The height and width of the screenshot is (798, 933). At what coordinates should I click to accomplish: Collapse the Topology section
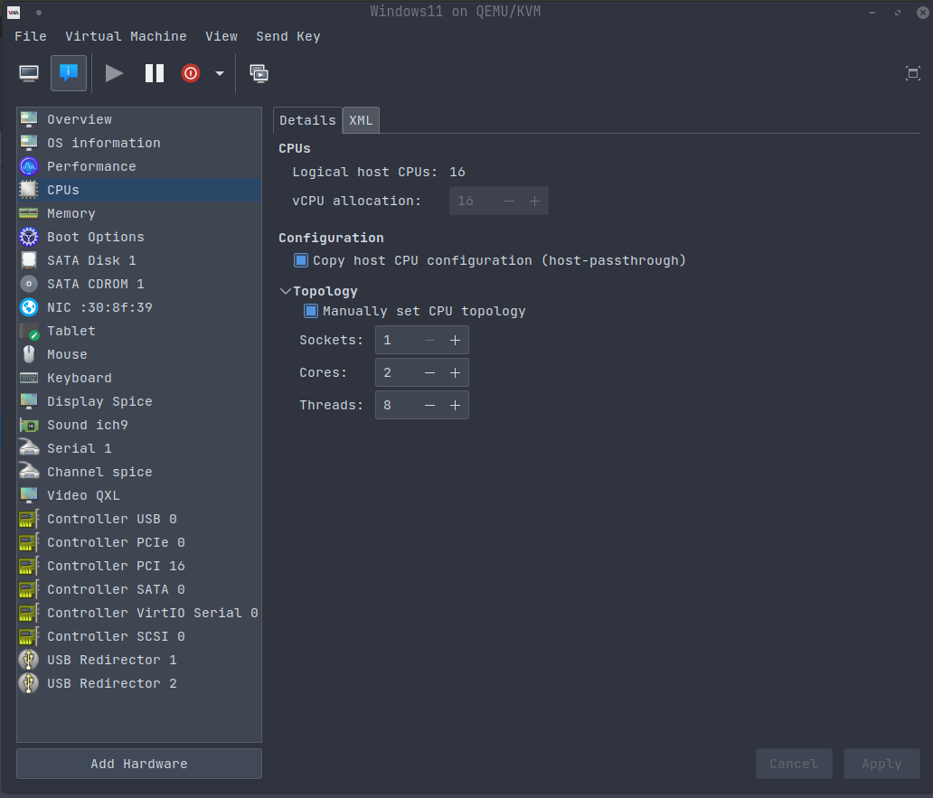coord(286,291)
